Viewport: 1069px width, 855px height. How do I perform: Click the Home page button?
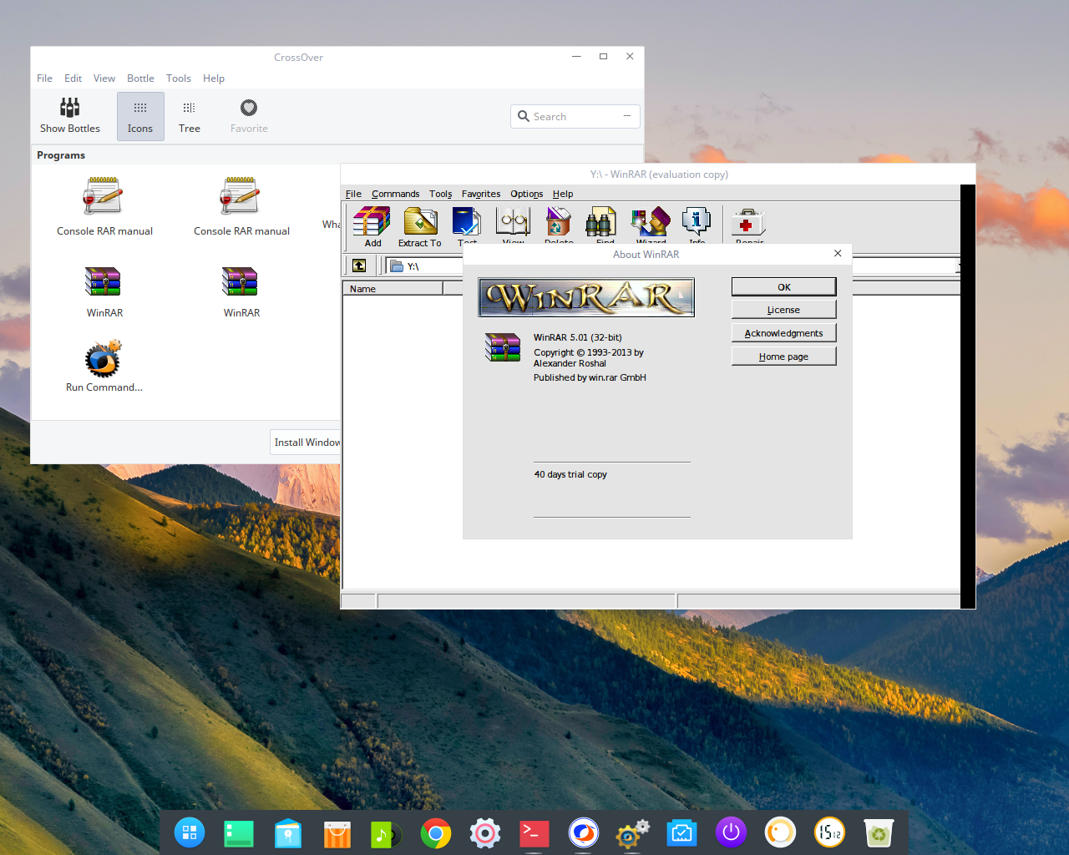coord(784,357)
